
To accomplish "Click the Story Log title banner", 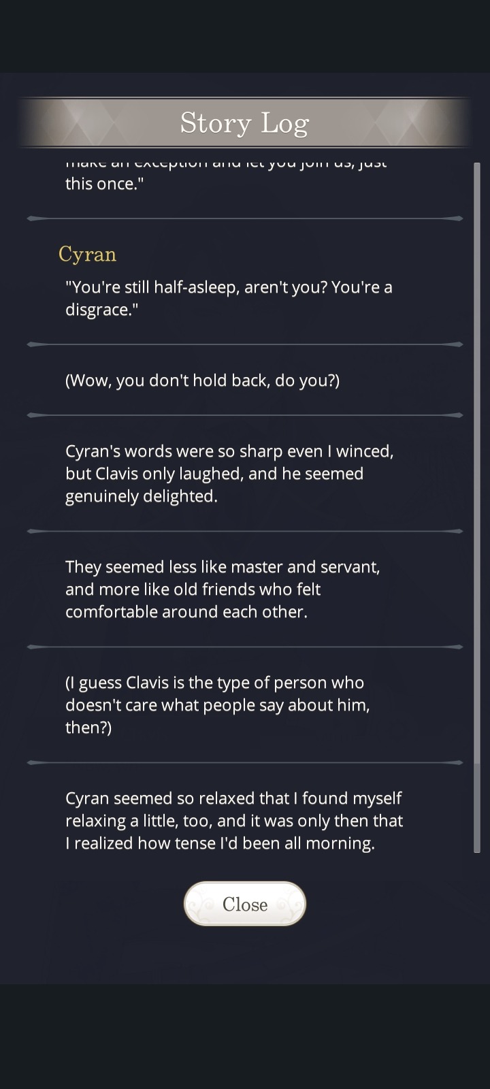I will click(245, 123).
